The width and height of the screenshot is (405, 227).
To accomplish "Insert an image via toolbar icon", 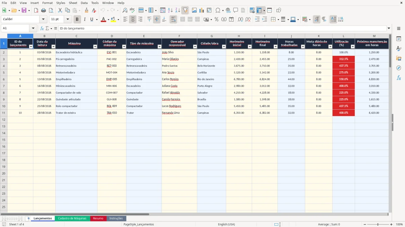I will [x=194, y=10].
